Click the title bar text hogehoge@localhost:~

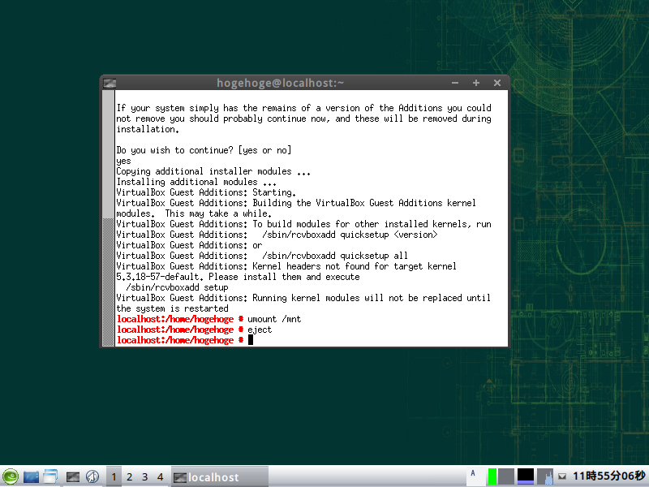280,84
